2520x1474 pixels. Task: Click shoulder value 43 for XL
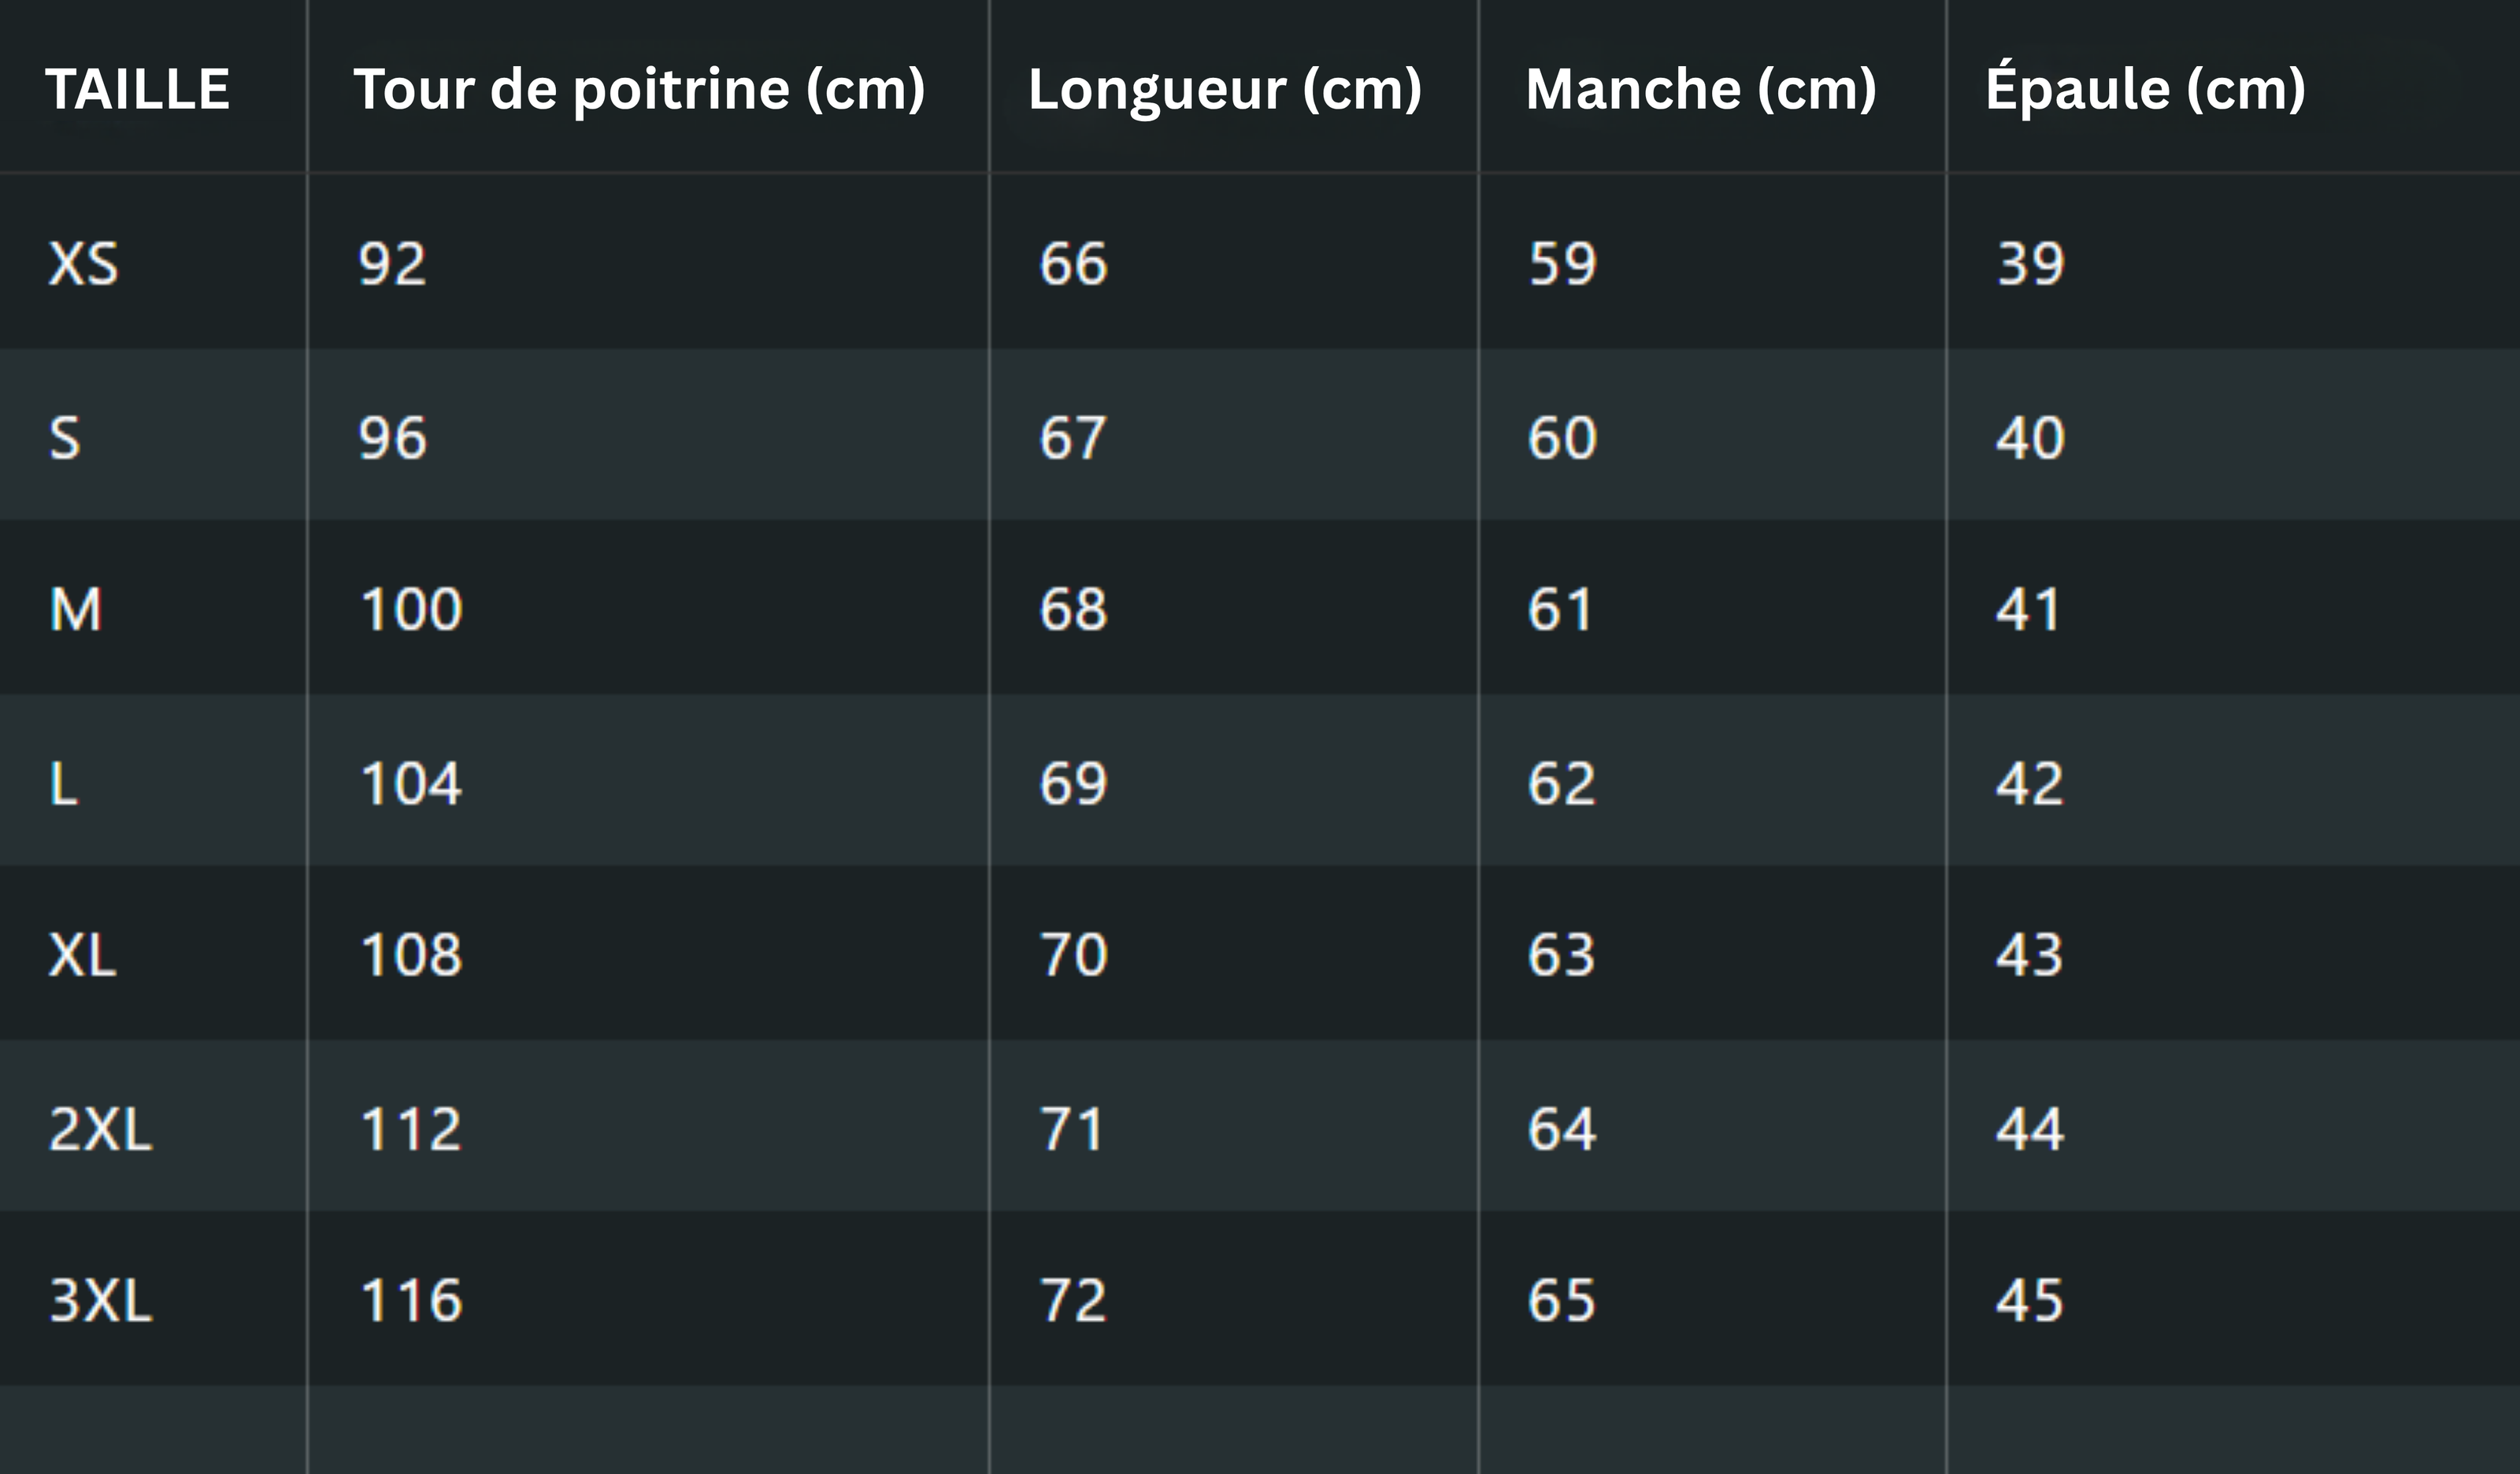pos(2029,955)
